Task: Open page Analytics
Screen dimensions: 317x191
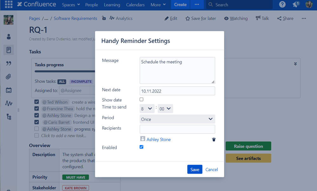Action: (121, 18)
